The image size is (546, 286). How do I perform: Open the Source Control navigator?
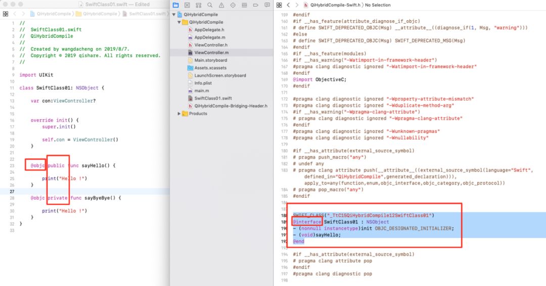(x=187, y=5)
